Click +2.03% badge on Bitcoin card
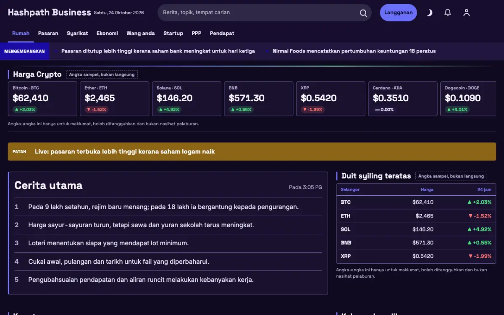Screen dimensions: 504x315 point(25,109)
